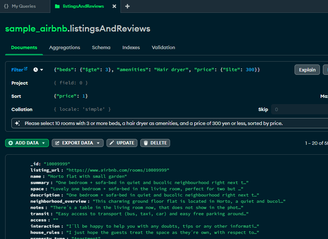Screen dimensions: 328x239
Task: Open query history clock icon
Action: (36, 70)
